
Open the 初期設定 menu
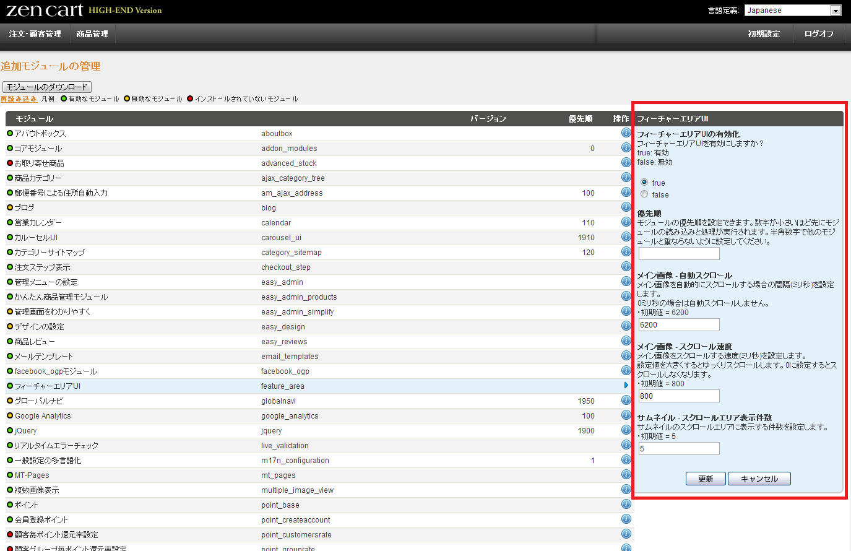764,34
